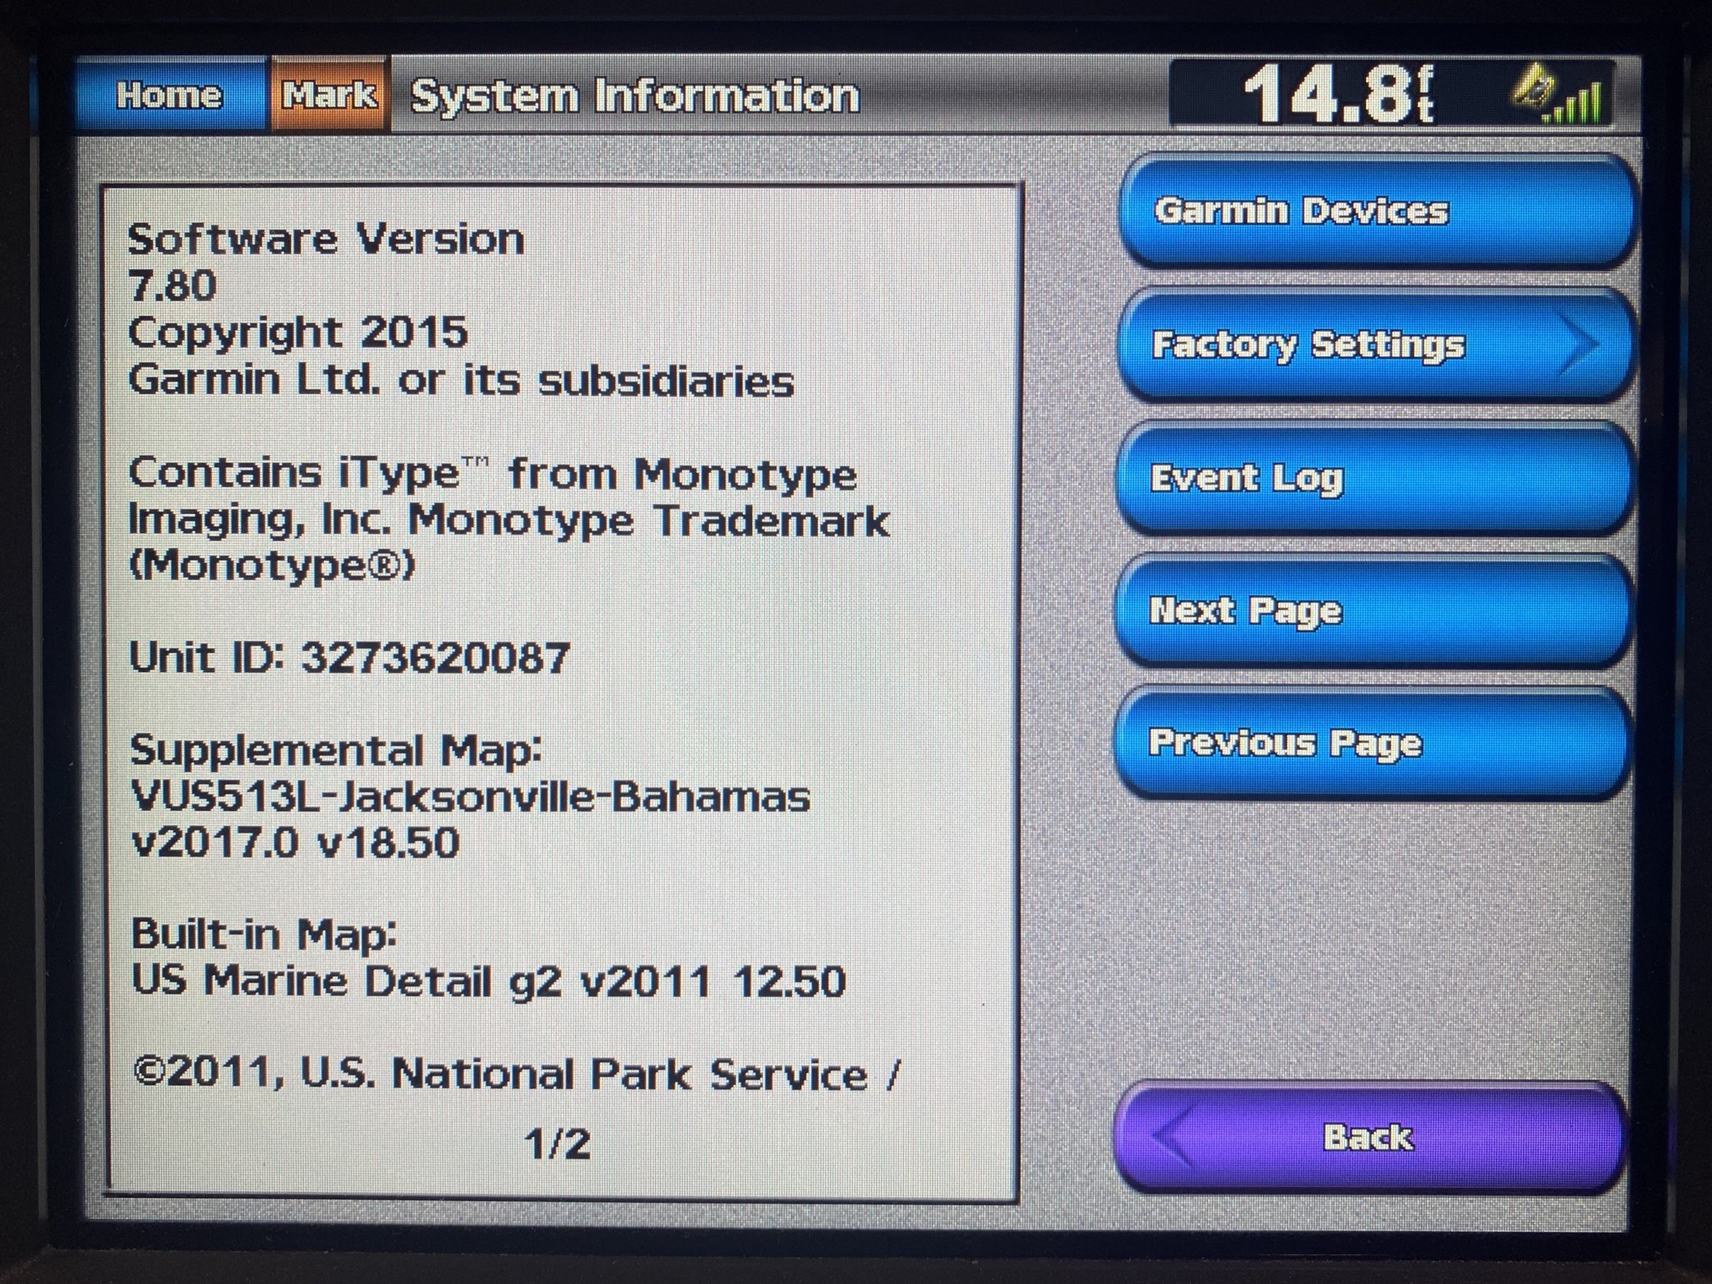Tap the VUS513L-Jacksonville-Bahamas map line
Screen dimensions: 1712x1284
coord(471,797)
